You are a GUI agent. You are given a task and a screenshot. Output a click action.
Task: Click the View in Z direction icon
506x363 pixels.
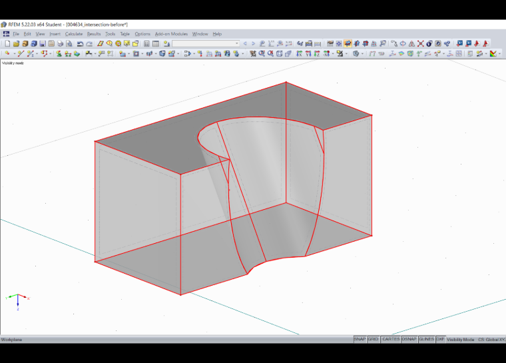(317, 53)
